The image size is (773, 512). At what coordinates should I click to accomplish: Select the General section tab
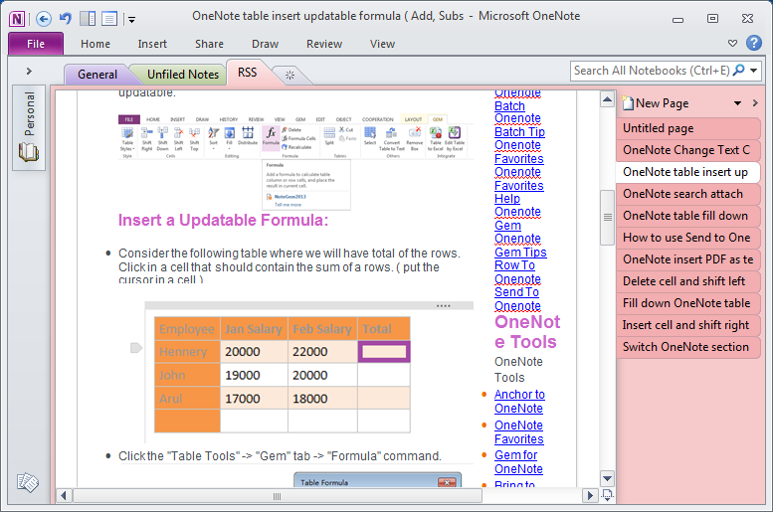97,75
